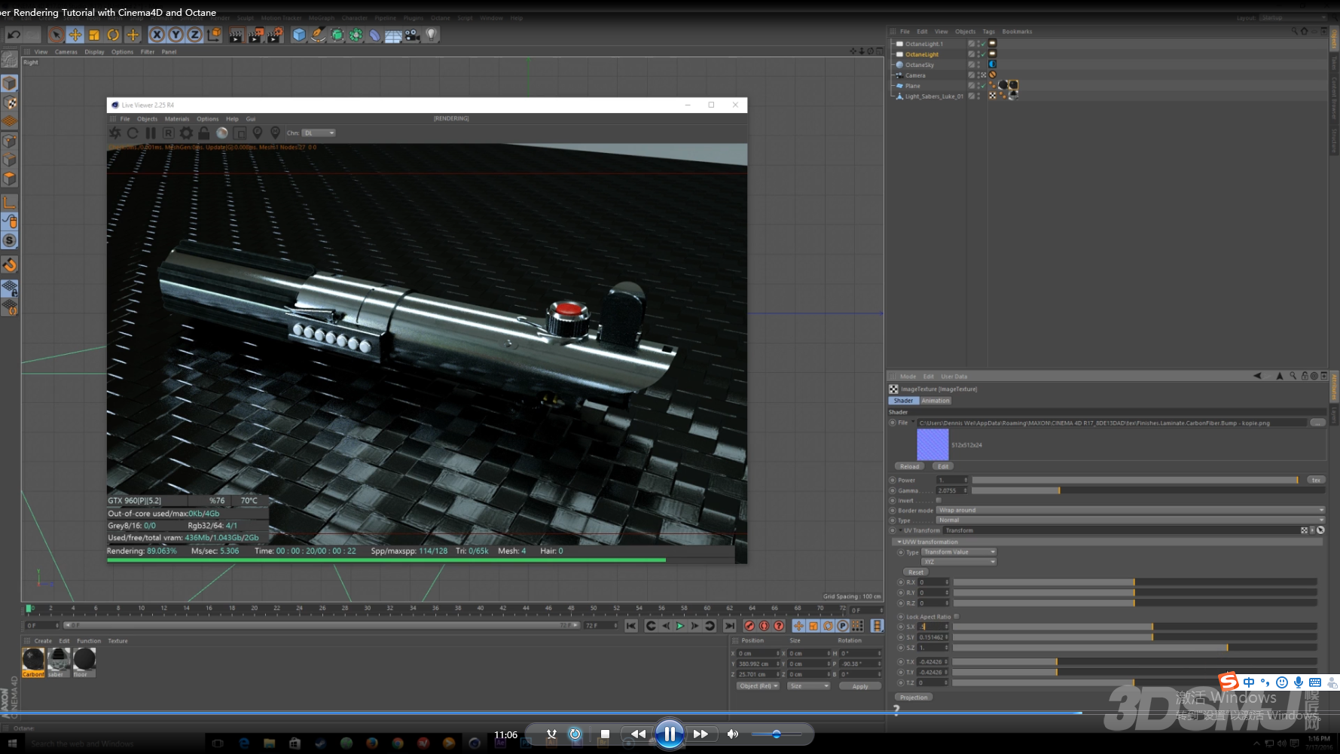
Task: Open XYZ rotation order dropdown
Action: 959,562
